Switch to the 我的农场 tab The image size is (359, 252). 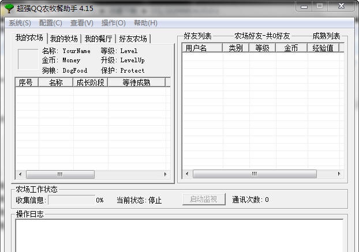29,37
